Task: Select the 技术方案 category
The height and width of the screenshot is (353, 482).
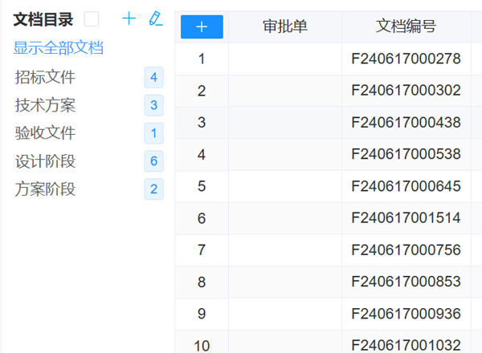Action: click(45, 106)
